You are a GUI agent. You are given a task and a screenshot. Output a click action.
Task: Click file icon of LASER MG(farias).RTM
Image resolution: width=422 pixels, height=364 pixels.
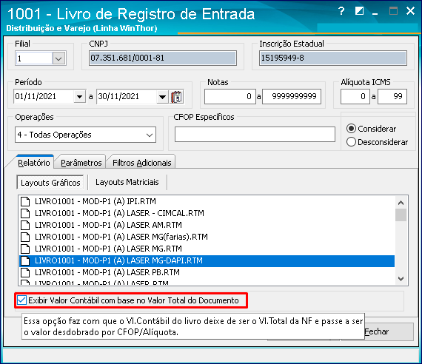click(x=25, y=237)
